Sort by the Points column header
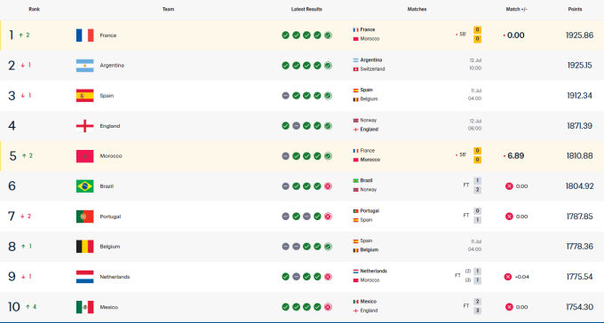The height and width of the screenshot is (323, 604). click(575, 9)
